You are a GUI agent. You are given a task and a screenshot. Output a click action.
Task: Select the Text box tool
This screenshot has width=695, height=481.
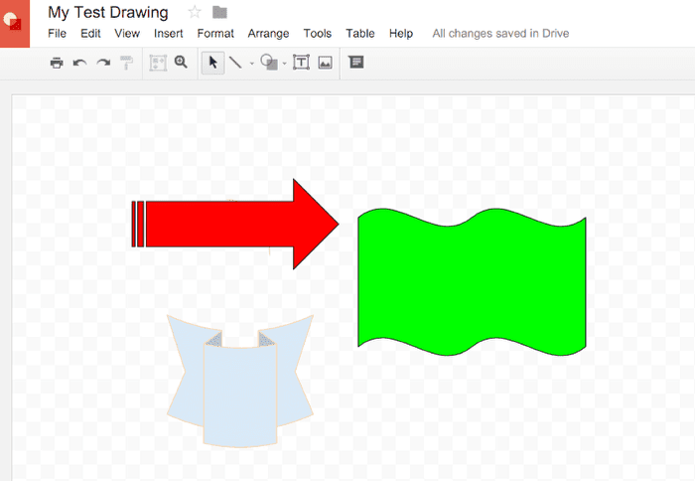pos(302,63)
